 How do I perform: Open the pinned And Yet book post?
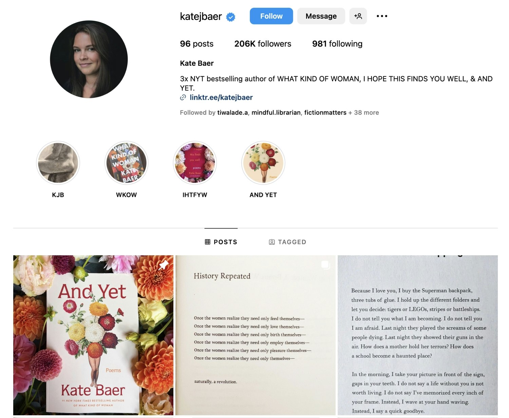click(93, 335)
